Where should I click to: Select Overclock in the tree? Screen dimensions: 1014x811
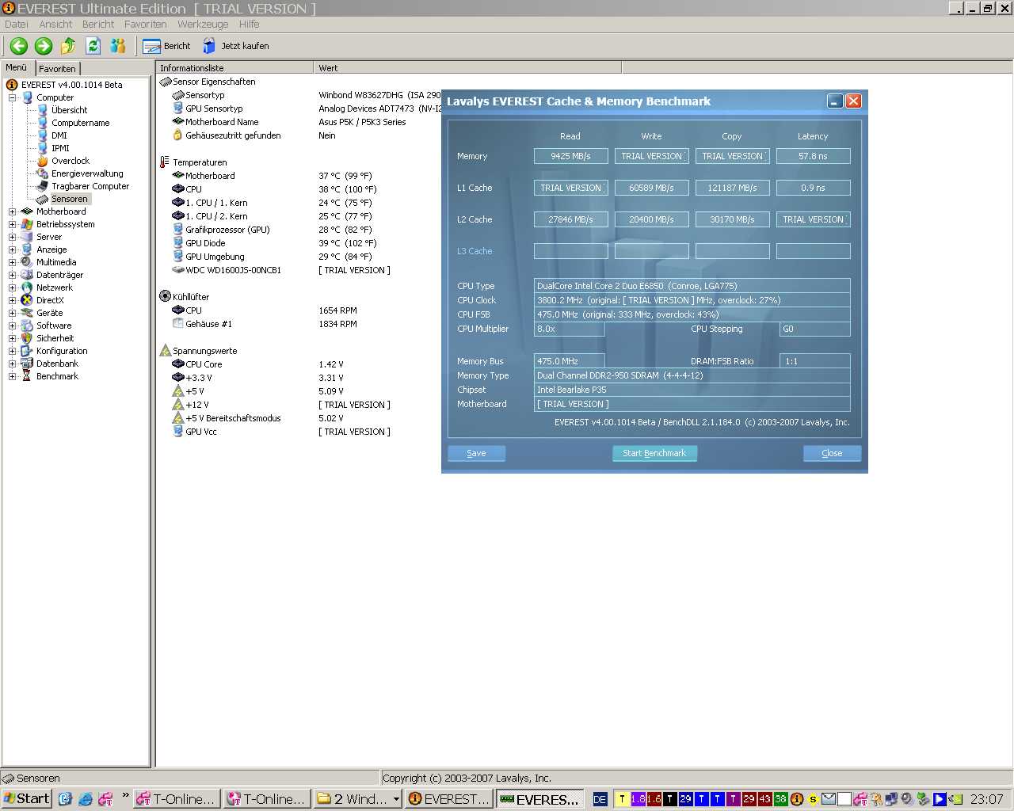(x=71, y=161)
